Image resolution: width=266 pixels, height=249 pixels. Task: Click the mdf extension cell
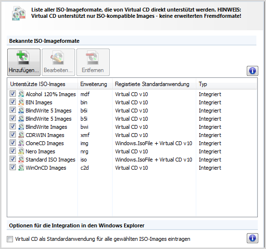(85, 94)
